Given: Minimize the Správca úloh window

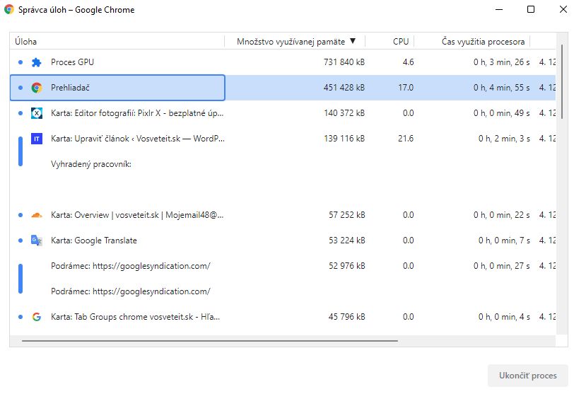Looking at the screenshot, I should pyautogui.click(x=498, y=9).
